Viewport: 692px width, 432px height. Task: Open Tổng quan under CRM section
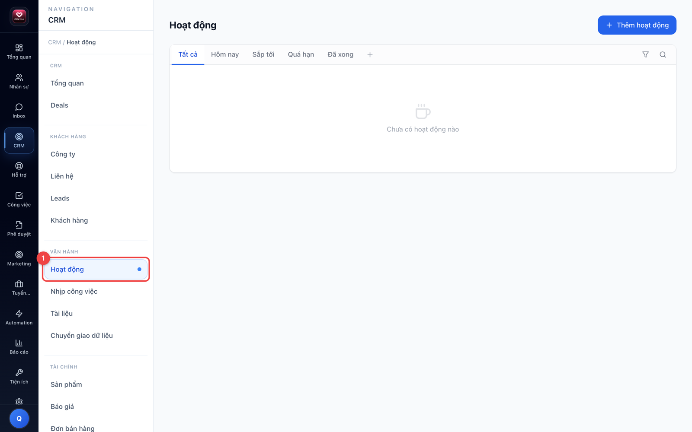(x=96, y=83)
